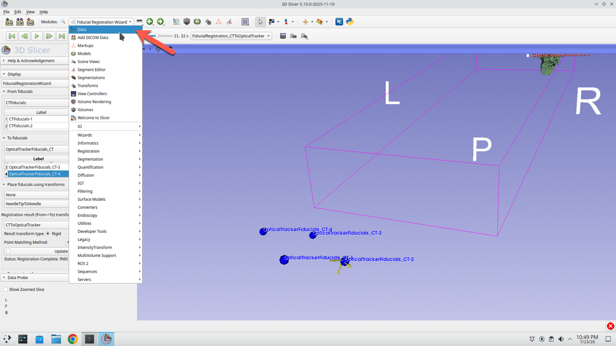The image size is (616, 346).
Task: Open the Markups module toolbar icon
Action: (x=219, y=22)
